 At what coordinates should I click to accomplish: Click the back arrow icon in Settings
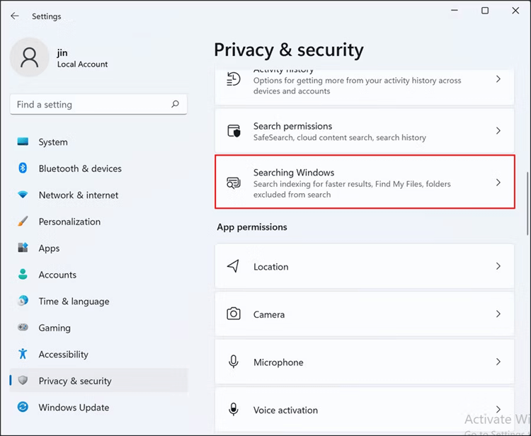click(x=15, y=16)
